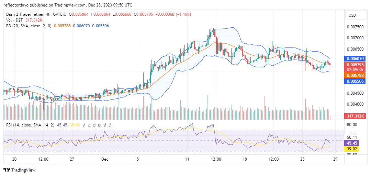The width and height of the screenshot is (371, 176).
Task: Click the 5 date on time axis
Action: point(138,159)
